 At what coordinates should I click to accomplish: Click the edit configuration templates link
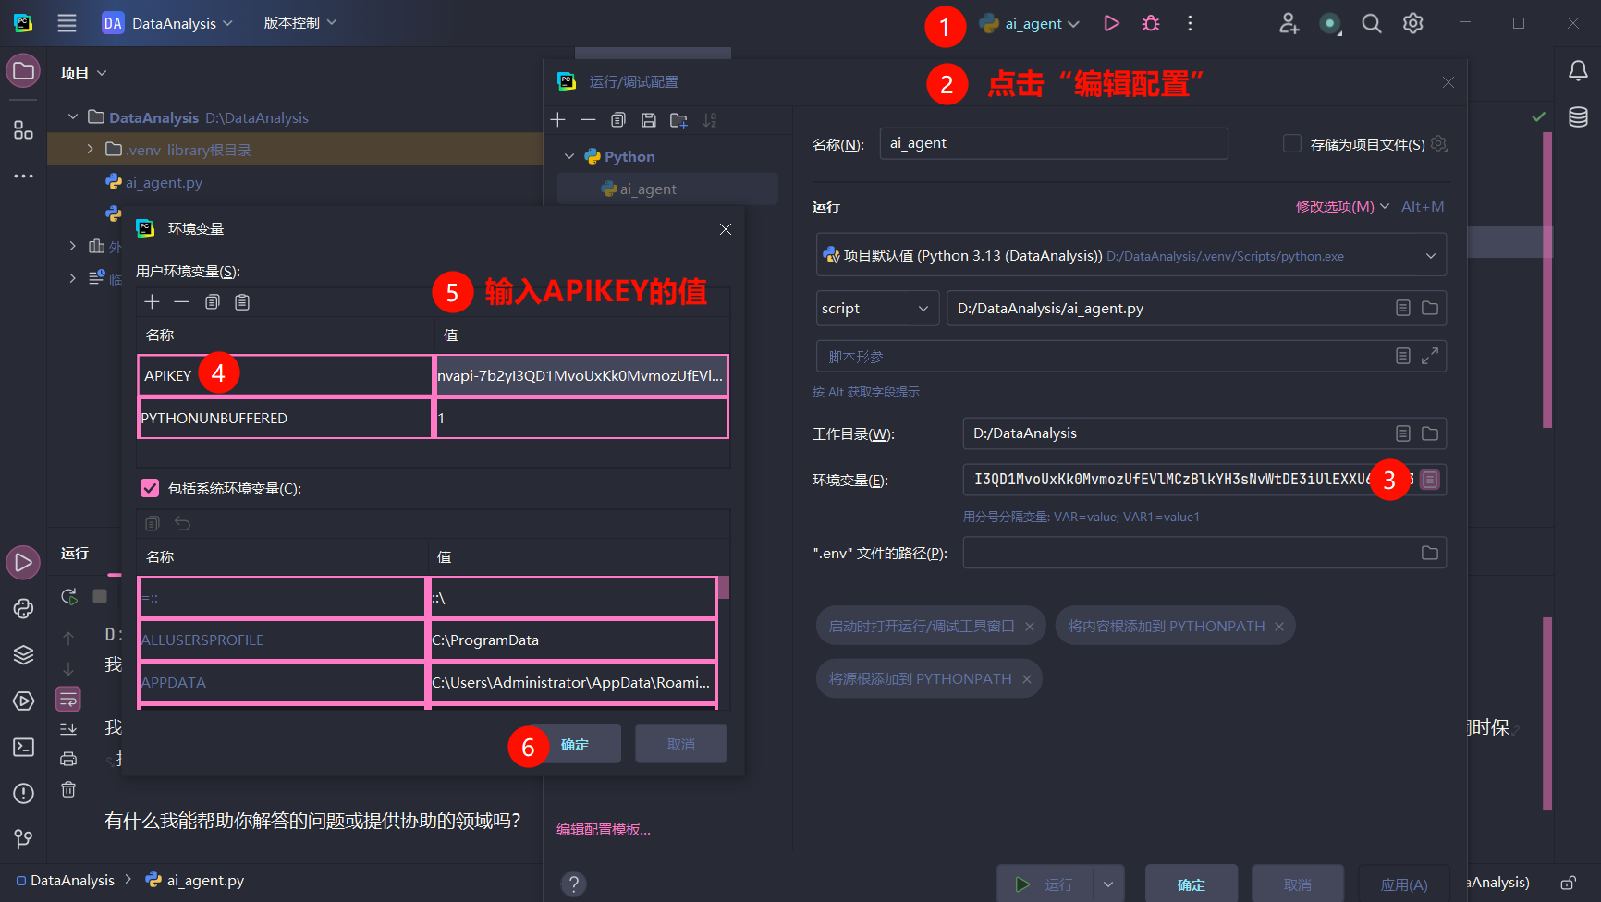604,830
